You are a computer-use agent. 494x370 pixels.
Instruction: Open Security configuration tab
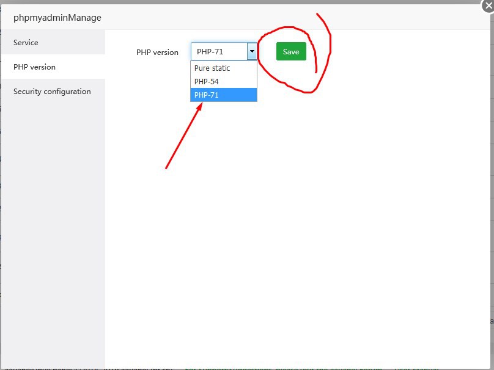click(53, 91)
